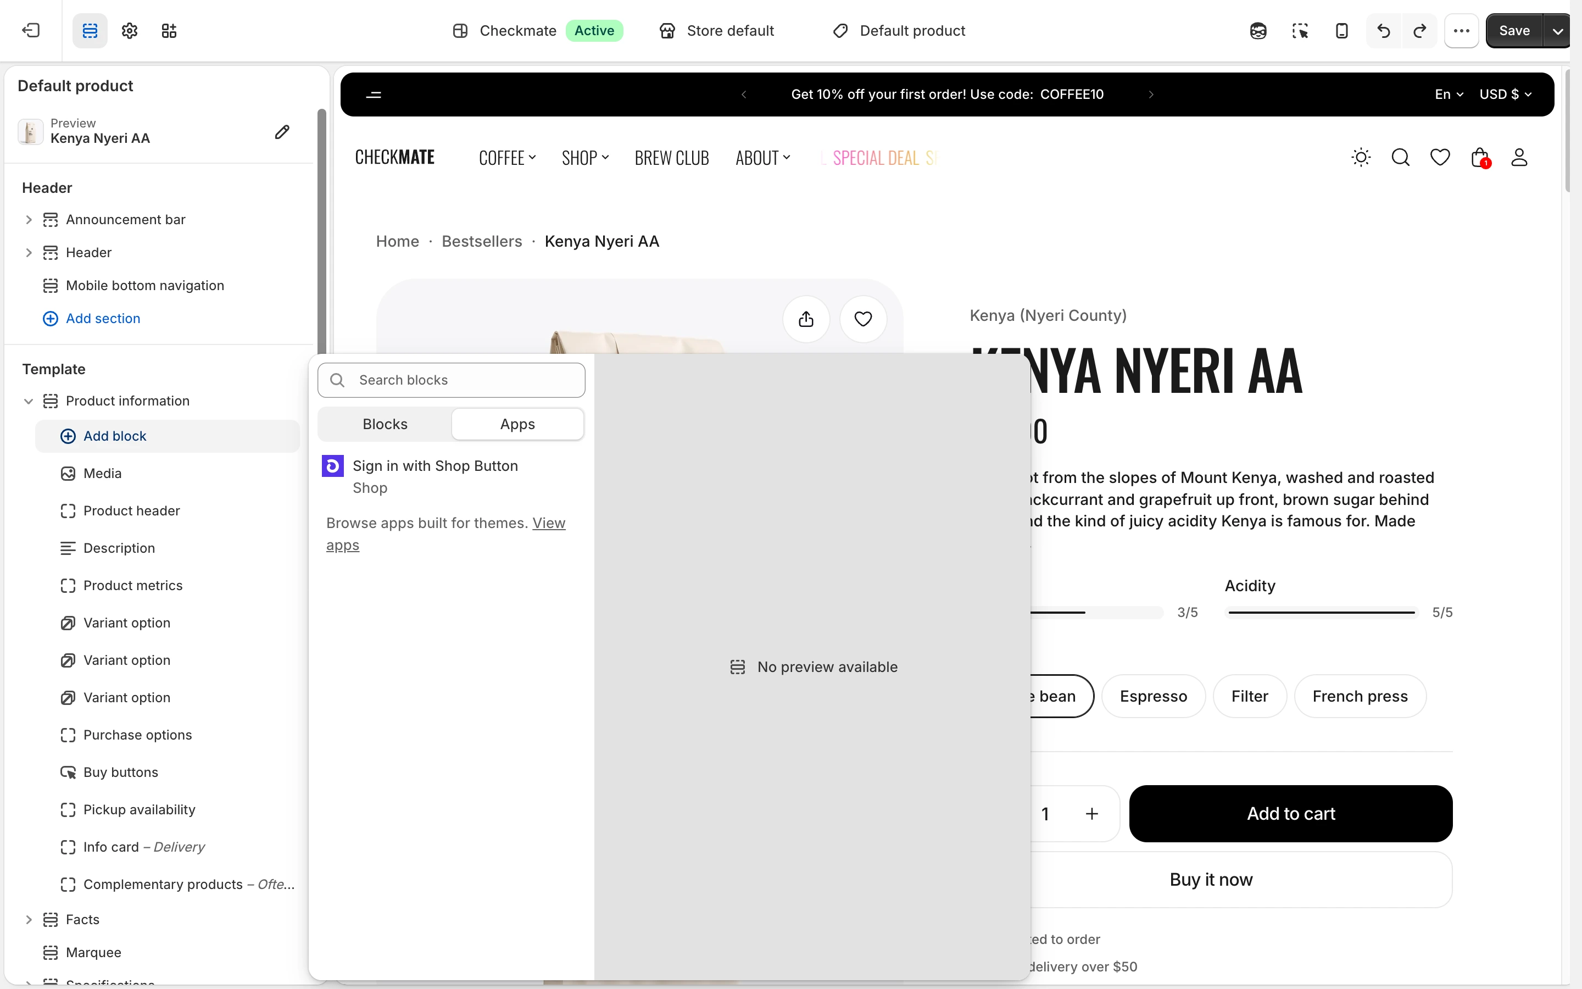The width and height of the screenshot is (1582, 989).
Task: Click the Add to cart button
Action: [1290, 814]
